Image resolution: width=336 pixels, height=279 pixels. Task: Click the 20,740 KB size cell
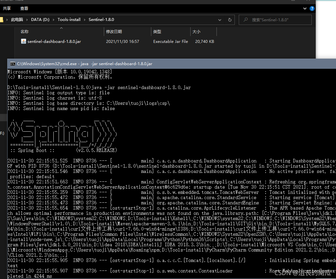(x=204, y=41)
